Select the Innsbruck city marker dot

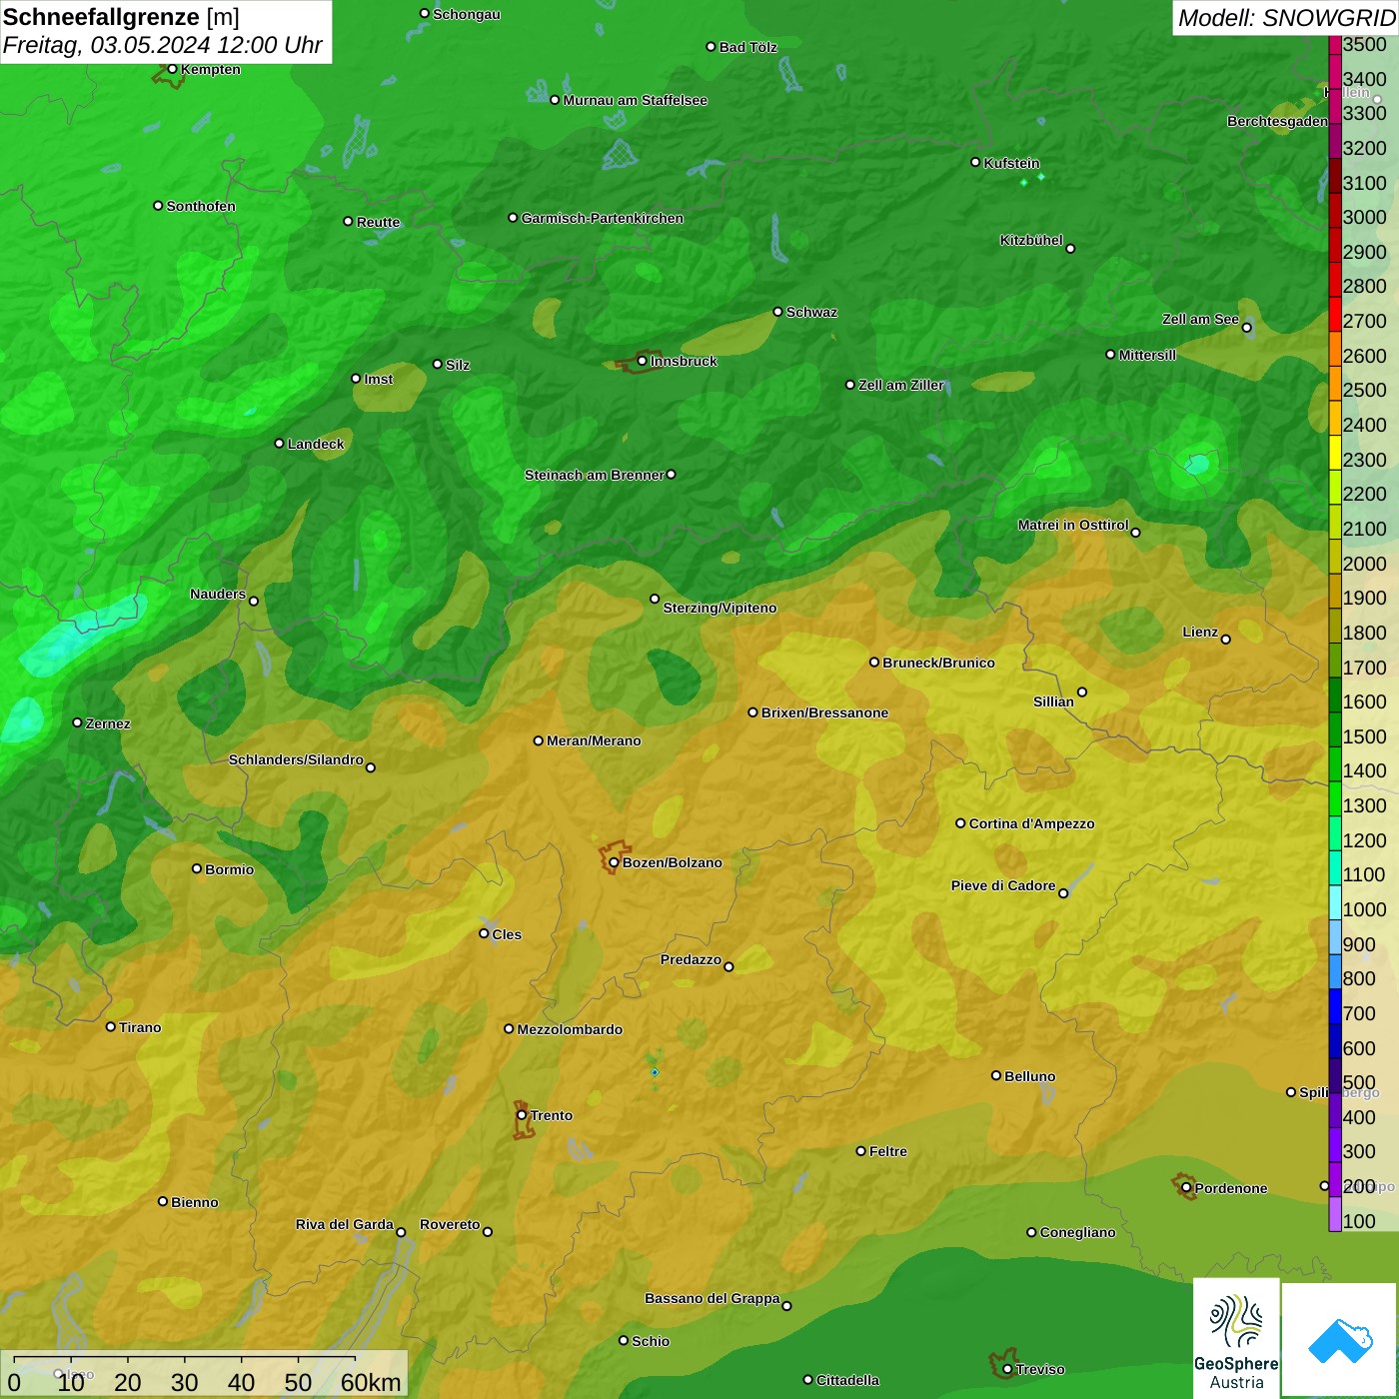pyautogui.click(x=642, y=361)
